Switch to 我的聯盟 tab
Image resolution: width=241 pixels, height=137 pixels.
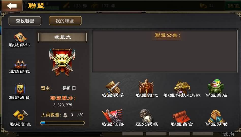coord(65,21)
